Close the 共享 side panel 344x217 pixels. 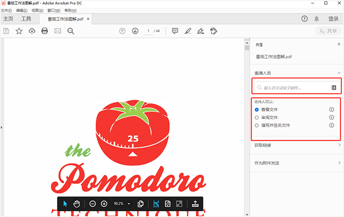click(x=339, y=44)
